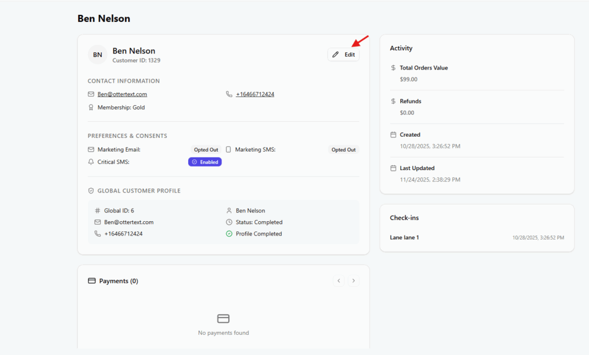This screenshot has width=589, height=355.
Task: Open the Ben@ottertext.com email link
Action: tap(122, 94)
